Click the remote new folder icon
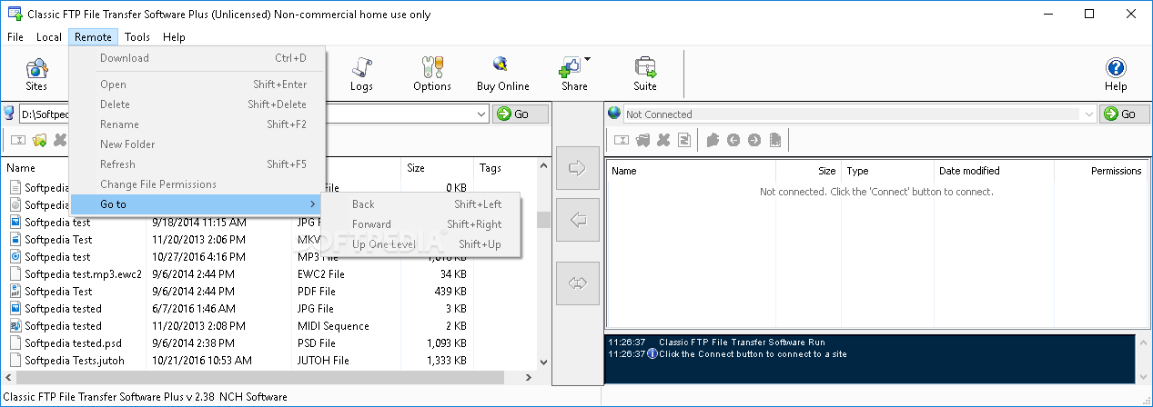1153x407 pixels. pyautogui.click(x=642, y=140)
